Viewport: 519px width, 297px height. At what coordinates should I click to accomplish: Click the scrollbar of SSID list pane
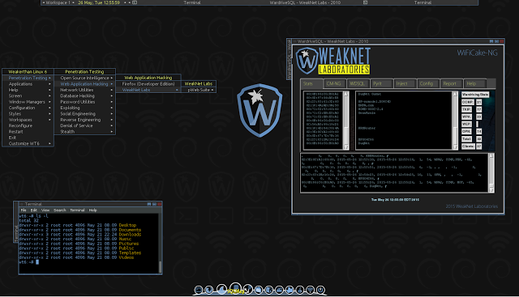455,121
